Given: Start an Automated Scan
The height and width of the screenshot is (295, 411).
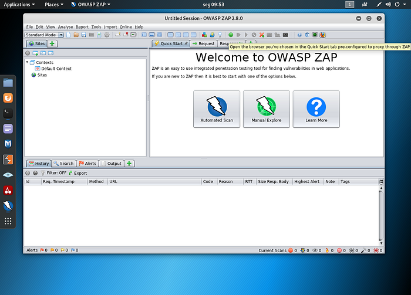Looking at the screenshot, I should click(217, 109).
